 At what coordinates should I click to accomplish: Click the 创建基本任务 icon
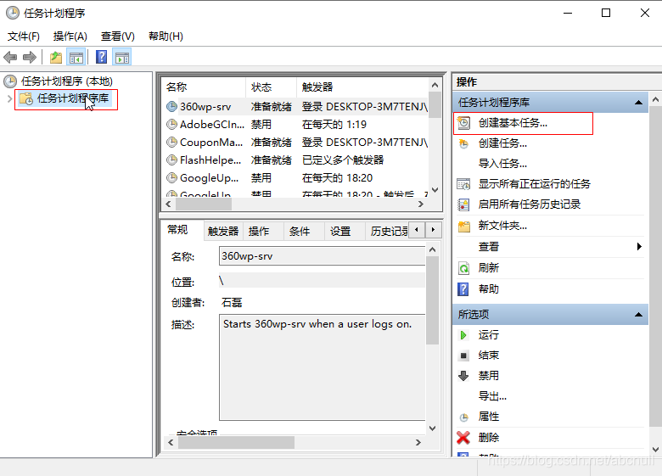point(463,123)
